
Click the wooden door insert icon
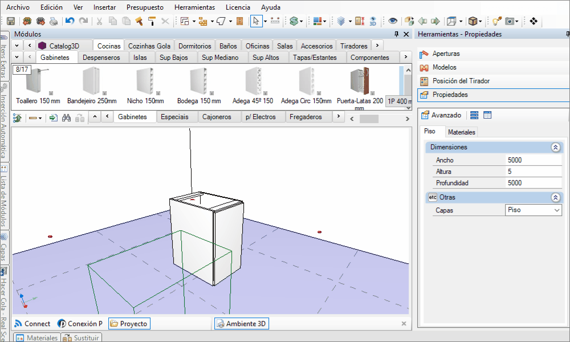239,21
